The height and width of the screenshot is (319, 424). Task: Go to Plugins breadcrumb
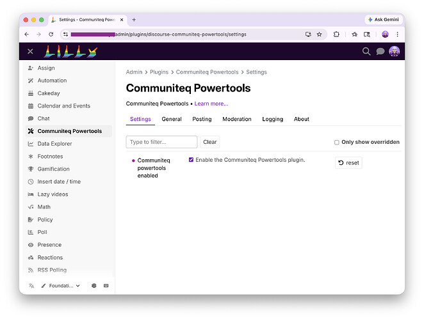click(x=159, y=72)
